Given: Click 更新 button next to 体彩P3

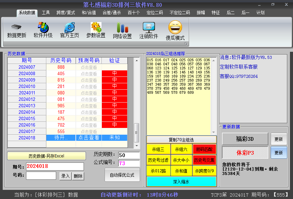Looking at the screenshot, I should pyautogui.click(x=278, y=153).
